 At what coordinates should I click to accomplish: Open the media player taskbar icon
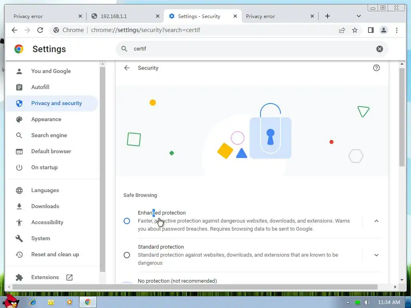coord(69,302)
